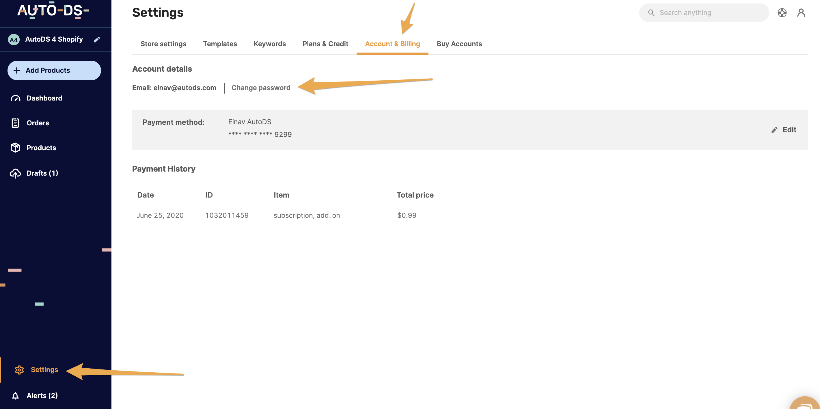Go to the Keywords tab
This screenshot has height=409, width=820.
270,44
